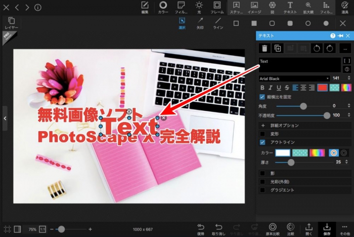Click 取り消し undo button
The height and width of the screenshot is (237, 354).
tap(218, 229)
